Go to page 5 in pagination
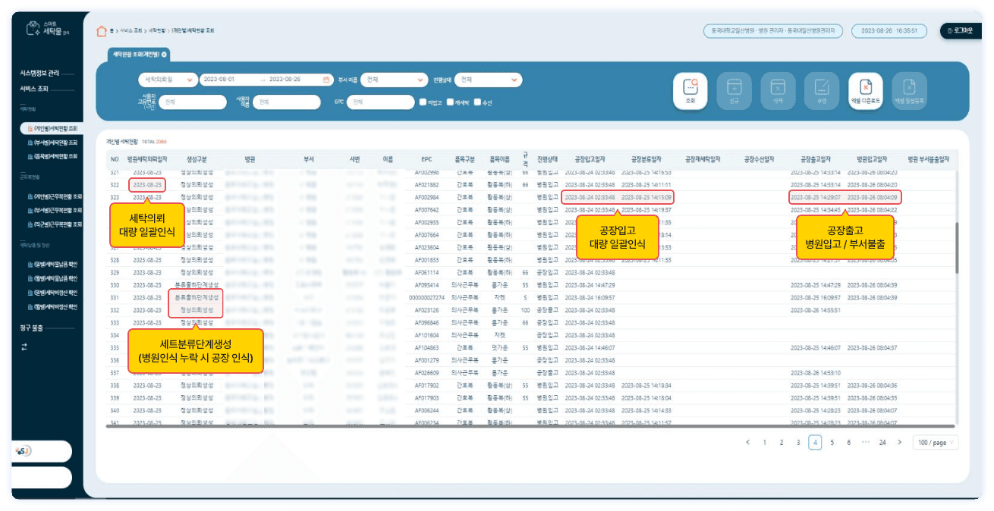994x511 pixels. pos(832,443)
